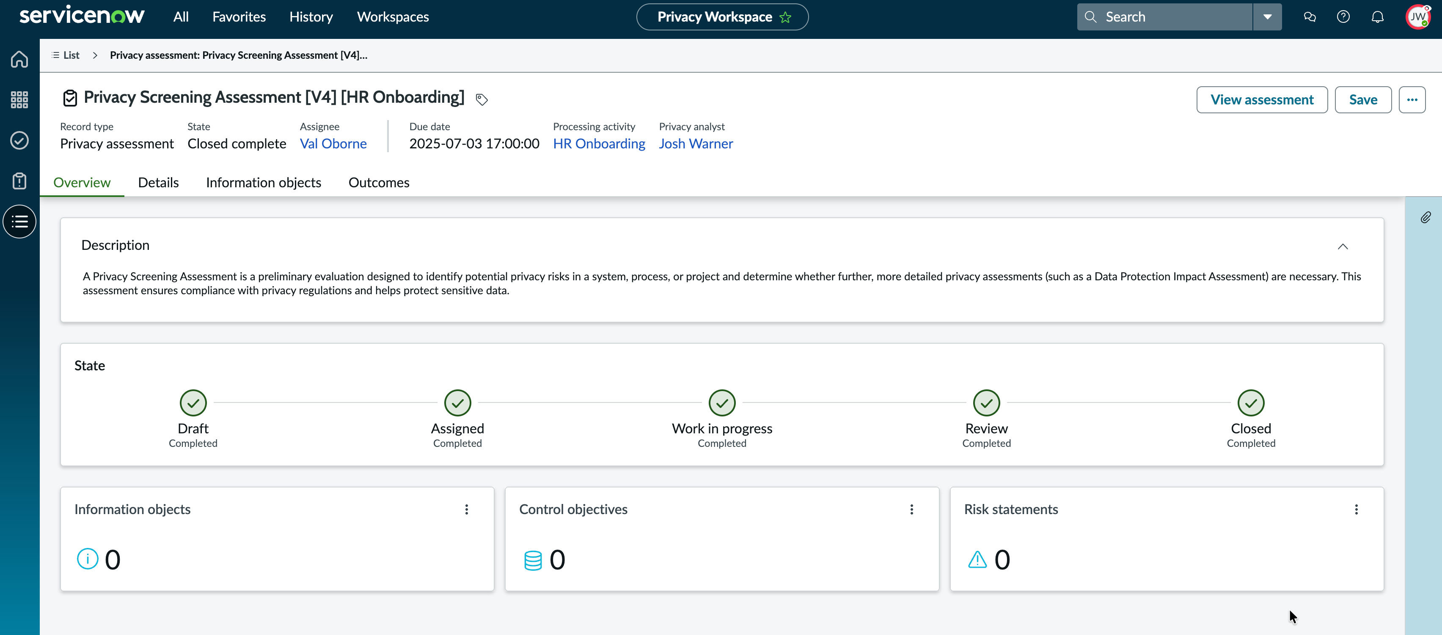Open HR Onboarding processing activity link
1442x635 pixels.
tap(599, 144)
